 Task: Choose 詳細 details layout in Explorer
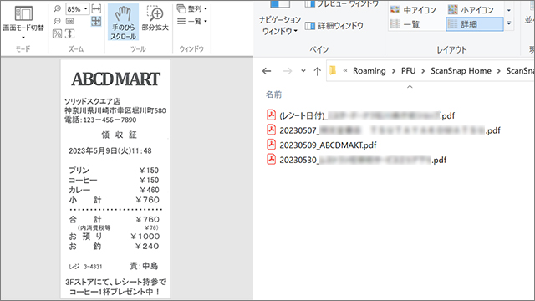[x=474, y=24]
